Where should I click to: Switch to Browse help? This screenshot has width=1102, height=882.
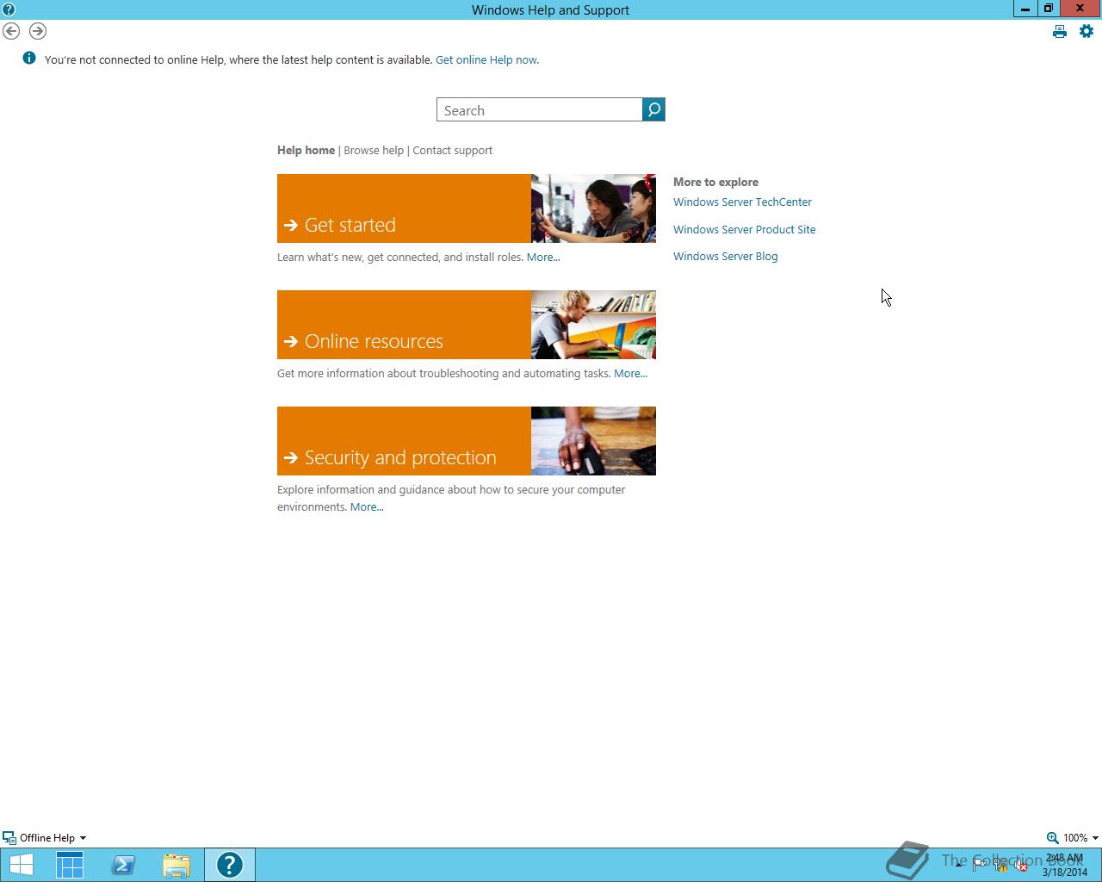pos(374,150)
